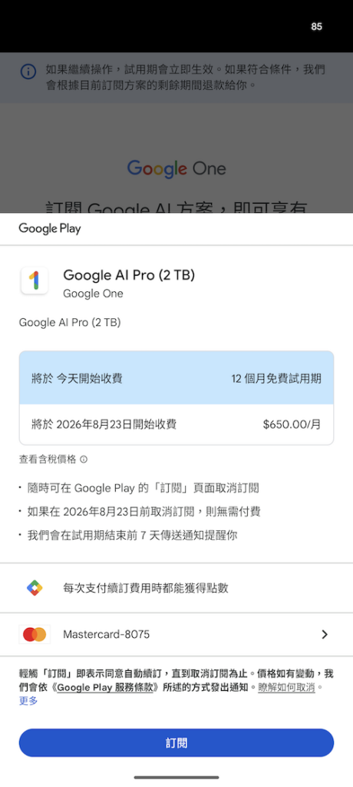Screen dimensions: 353x787
Task: Expand terms with the 更多 link
Action: [28, 701]
